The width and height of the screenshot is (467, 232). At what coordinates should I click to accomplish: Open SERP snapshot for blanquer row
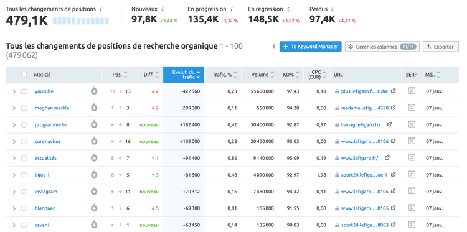[x=412, y=207]
